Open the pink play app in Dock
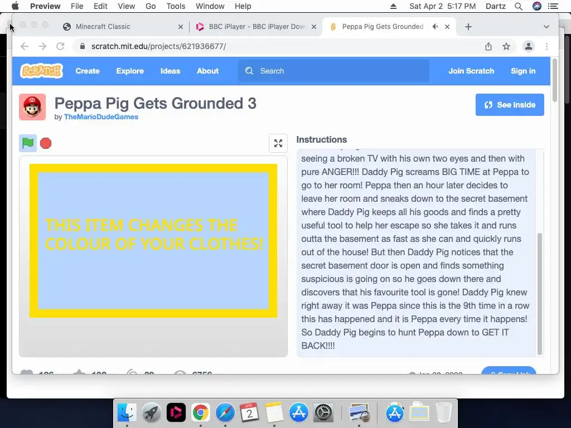 click(x=176, y=413)
